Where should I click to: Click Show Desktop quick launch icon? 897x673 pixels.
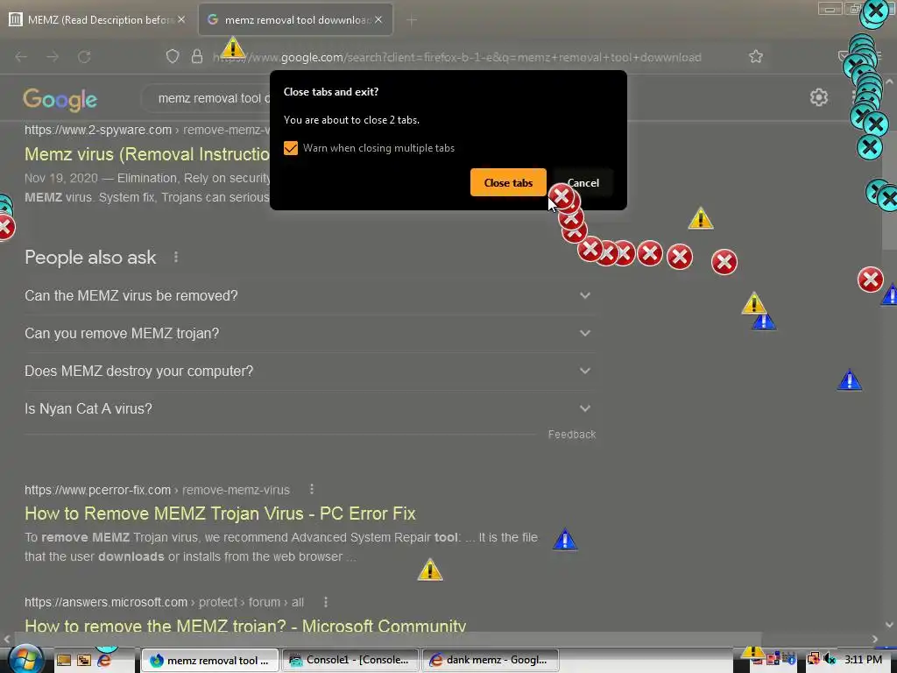tap(63, 661)
